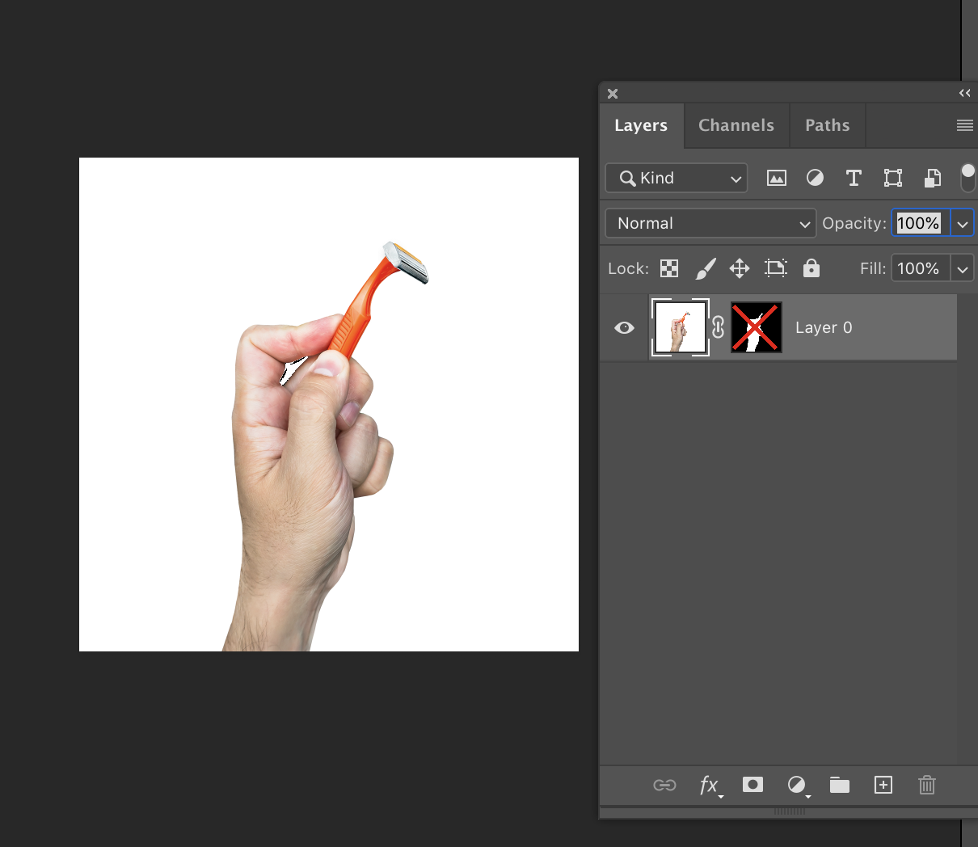
Task: Filter to show only adjustment layers
Action: point(815,178)
